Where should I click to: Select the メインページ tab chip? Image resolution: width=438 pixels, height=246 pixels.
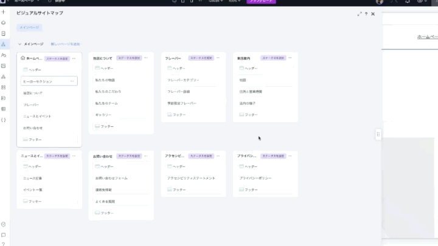click(29, 27)
